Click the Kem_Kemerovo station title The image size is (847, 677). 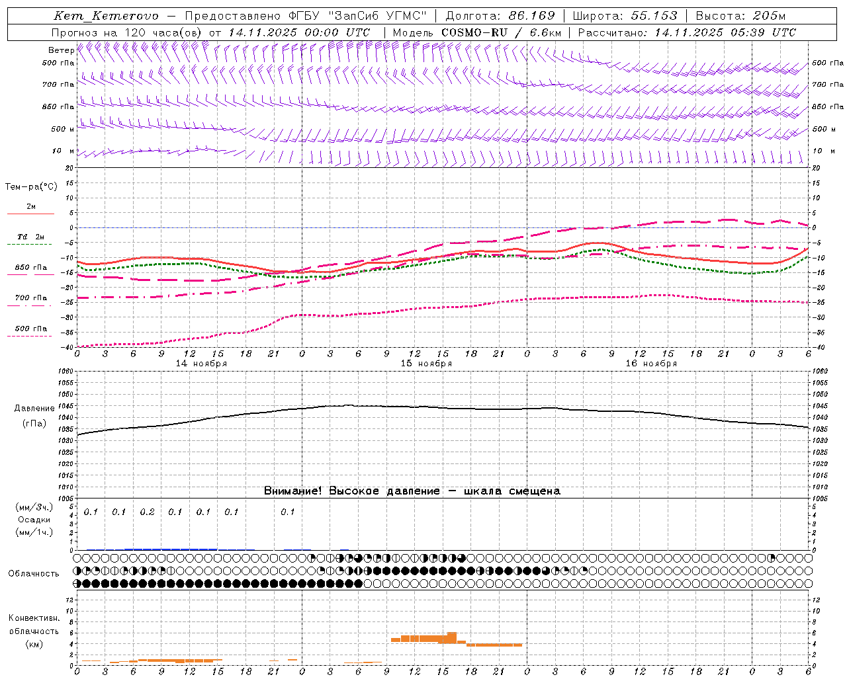point(106,16)
